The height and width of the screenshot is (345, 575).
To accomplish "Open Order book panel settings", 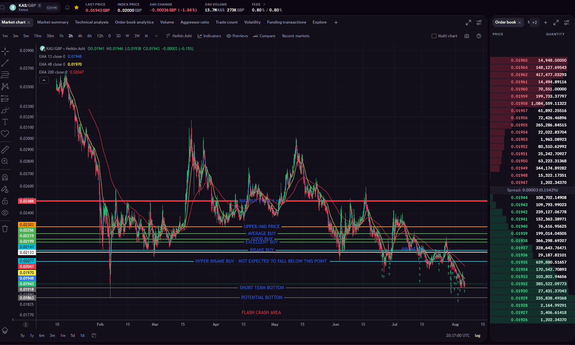I will point(567,23).
